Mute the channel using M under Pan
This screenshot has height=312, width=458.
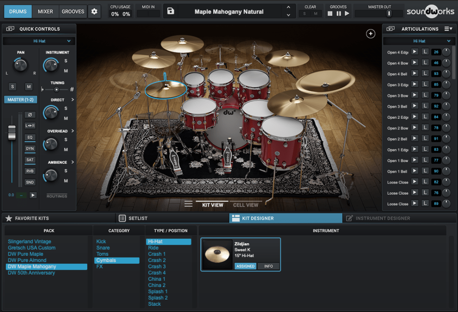tap(29, 87)
